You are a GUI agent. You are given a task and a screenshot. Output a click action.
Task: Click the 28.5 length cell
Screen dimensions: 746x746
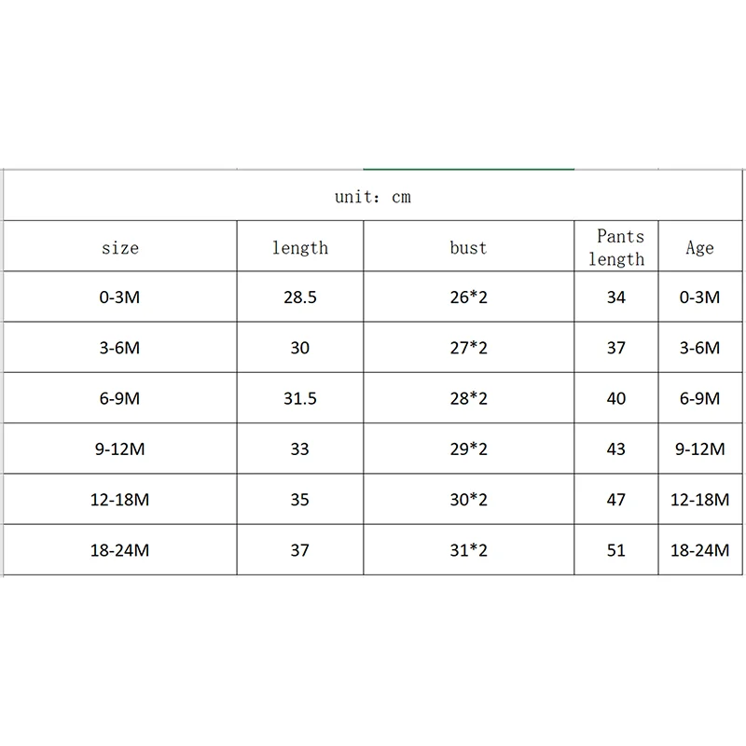[299, 297]
